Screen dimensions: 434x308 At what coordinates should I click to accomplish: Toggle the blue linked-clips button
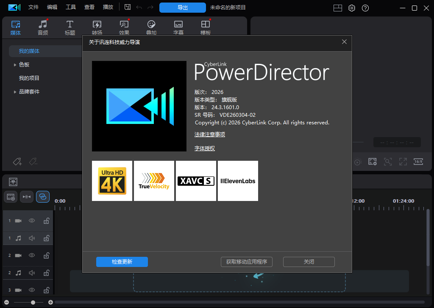coord(43,197)
